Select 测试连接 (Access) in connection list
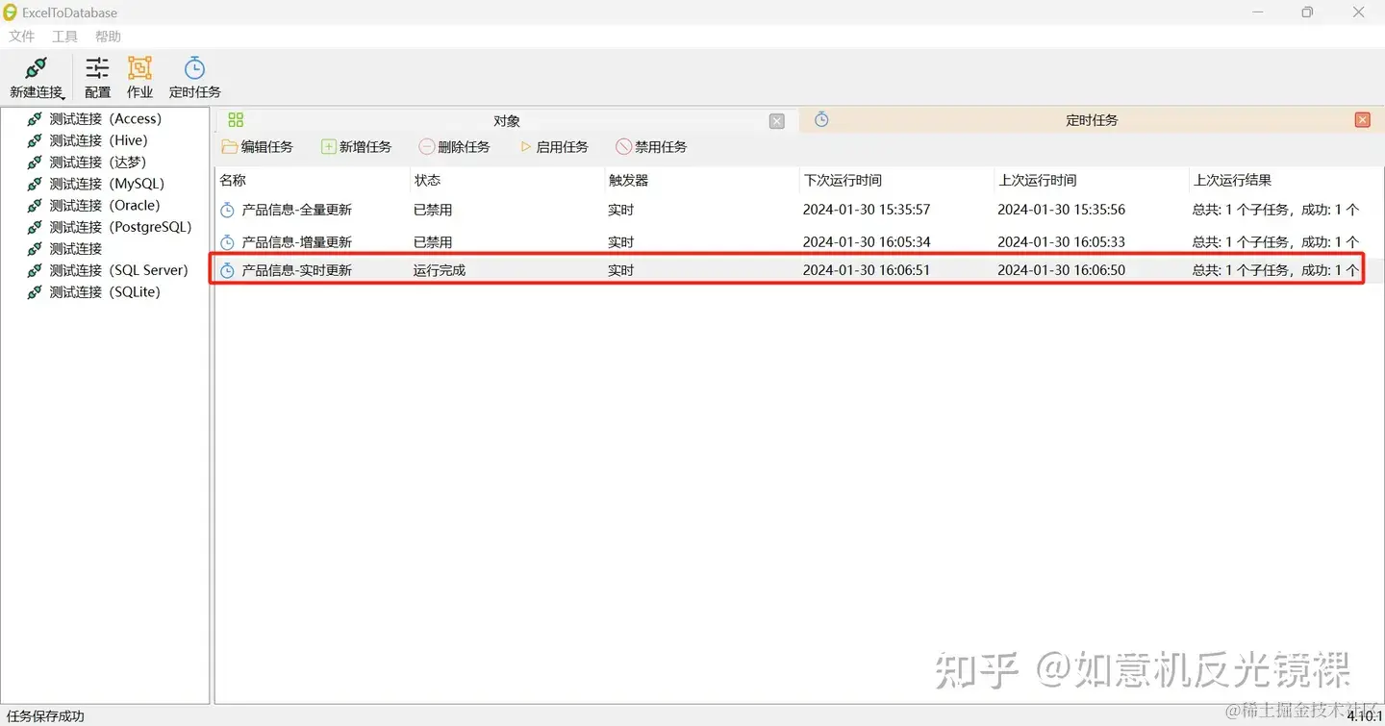1385x726 pixels. (106, 119)
